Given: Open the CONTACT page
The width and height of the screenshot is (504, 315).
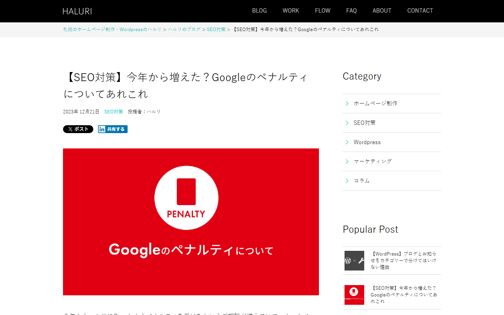Looking at the screenshot, I should coord(420,11).
